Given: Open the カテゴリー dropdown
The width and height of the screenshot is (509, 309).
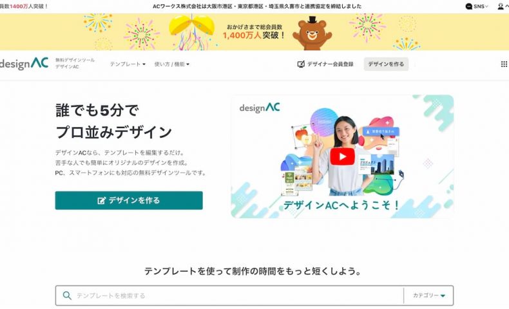Looking at the screenshot, I should (x=429, y=295).
